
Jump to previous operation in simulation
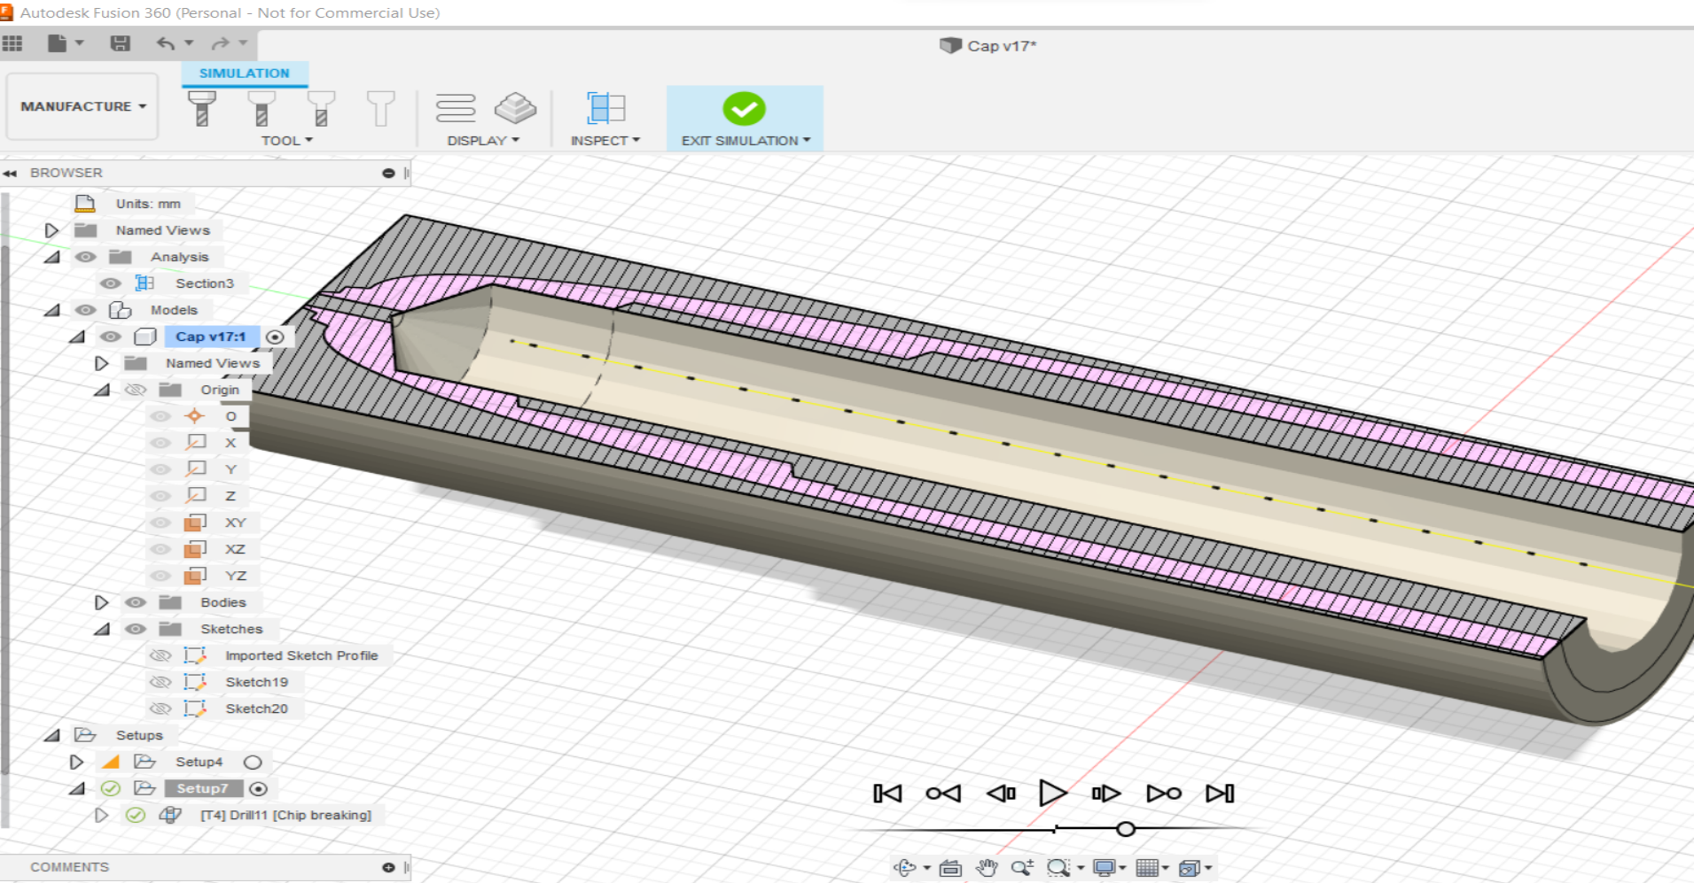tap(943, 794)
